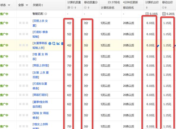Click copy icon in 女夏季韩版 row
Viewport: 176px width, 129px height.
point(54,43)
